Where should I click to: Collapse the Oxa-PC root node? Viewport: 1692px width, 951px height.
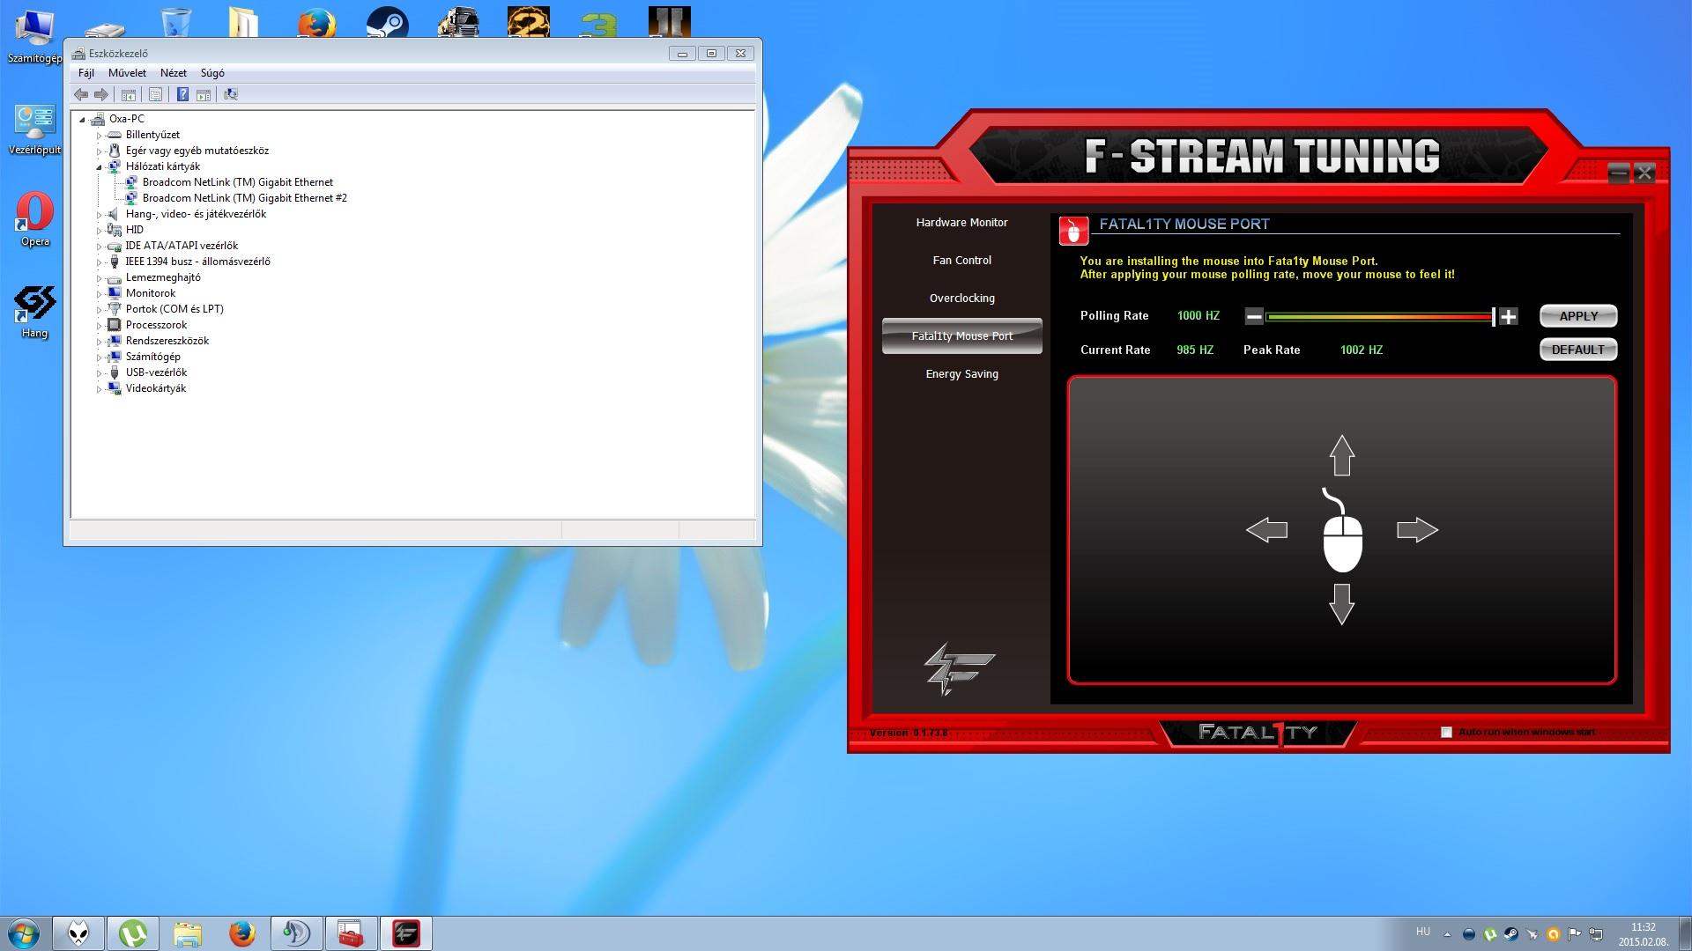click(x=82, y=119)
